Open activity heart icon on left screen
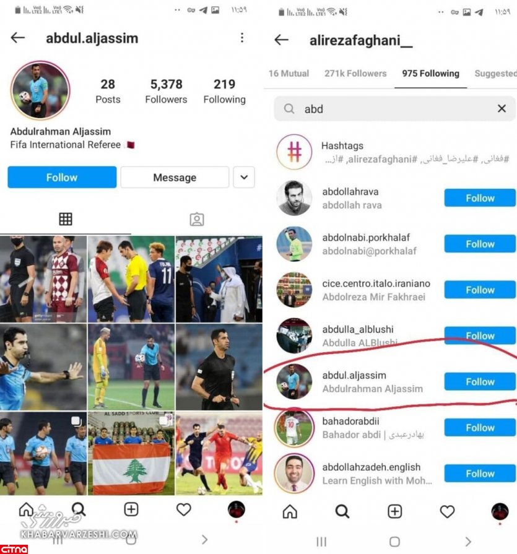The image size is (517, 554). pos(184,509)
